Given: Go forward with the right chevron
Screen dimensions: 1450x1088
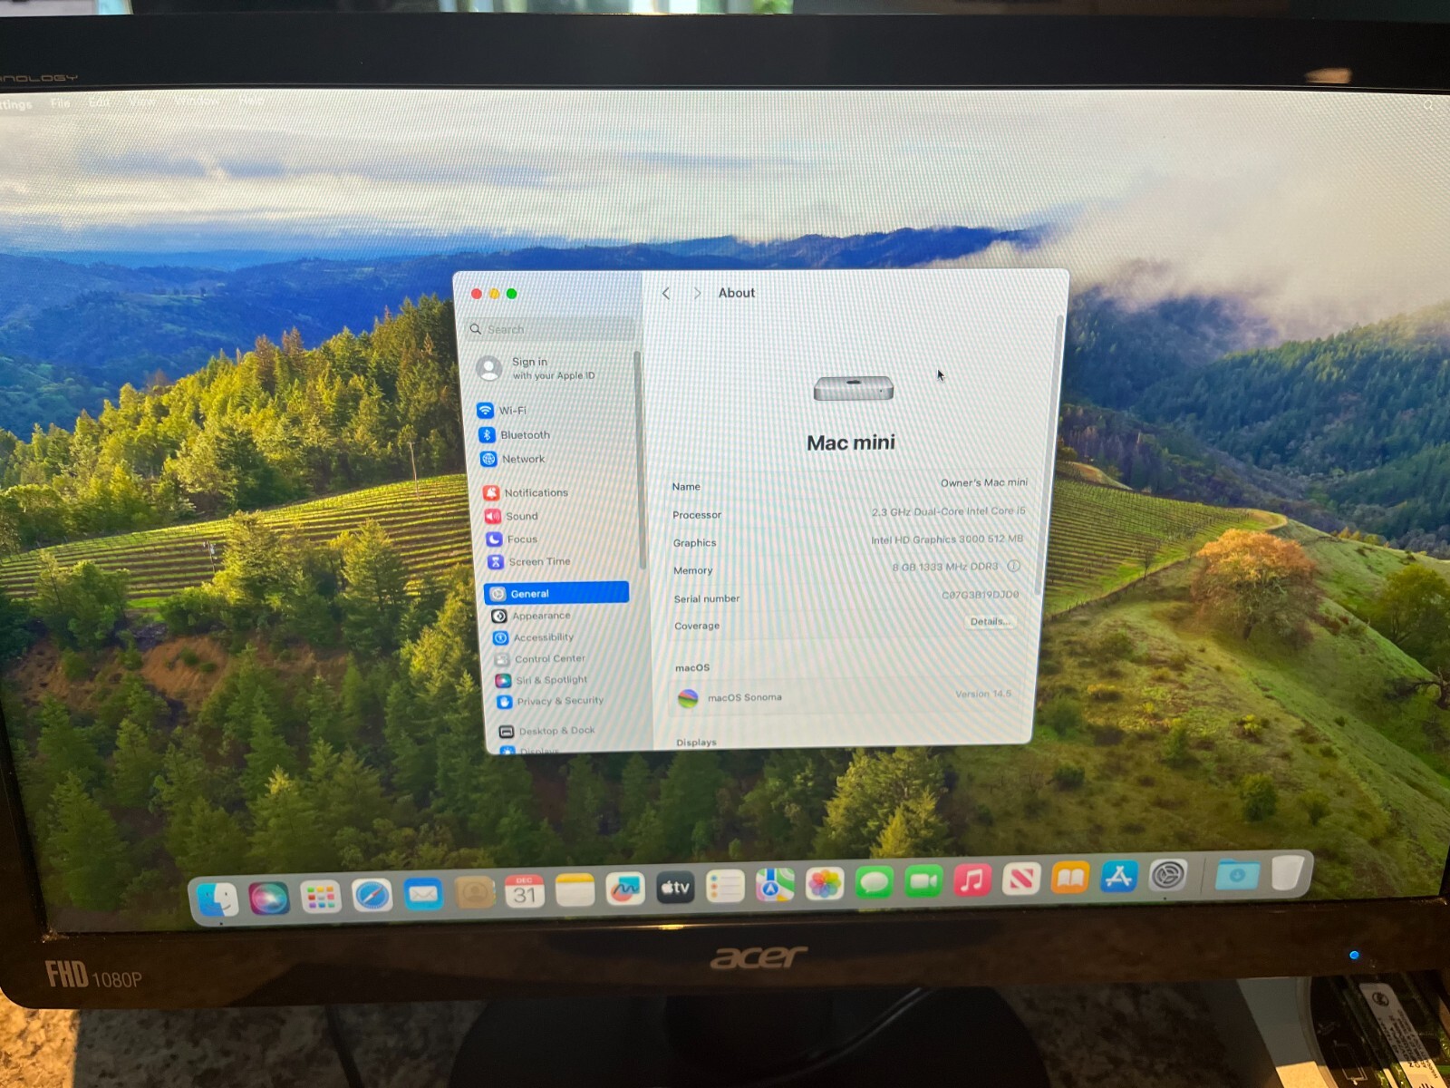Looking at the screenshot, I should click(697, 293).
